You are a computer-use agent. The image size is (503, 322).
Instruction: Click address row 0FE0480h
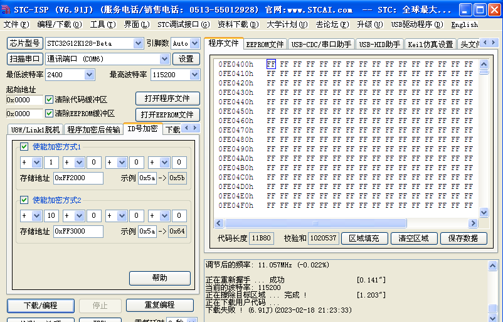point(236,139)
